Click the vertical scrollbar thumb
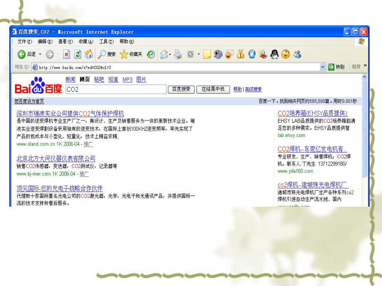This screenshot has height=286, width=382. (x=365, y=129)
